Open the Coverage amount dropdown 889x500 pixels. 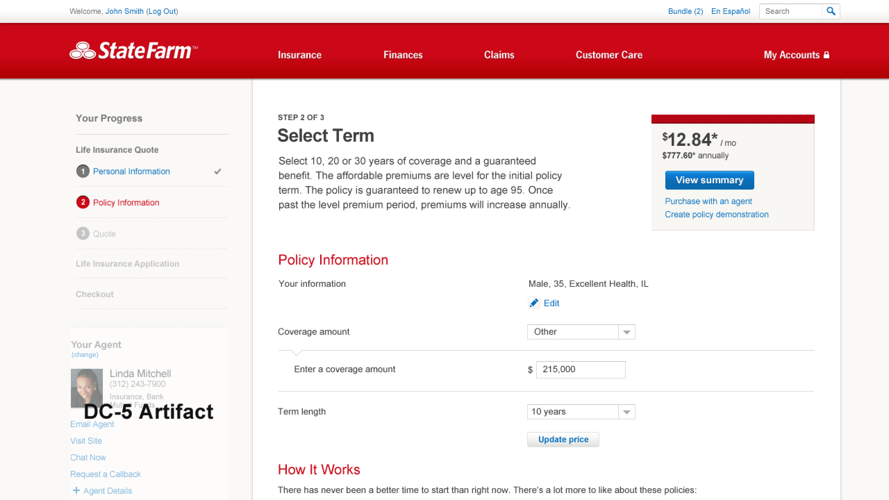(x=581, y=332)
